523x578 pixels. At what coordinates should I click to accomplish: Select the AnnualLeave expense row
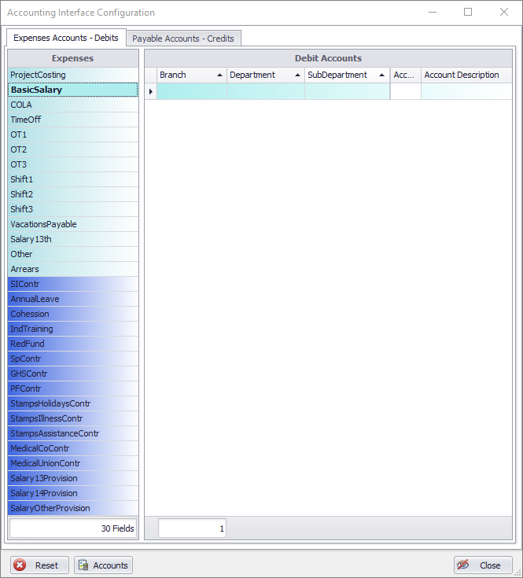(73, 299)
